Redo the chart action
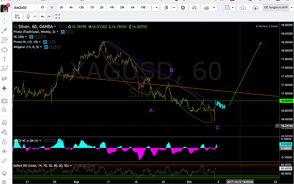This screenshot has width=294, height=184. (49, 16)
